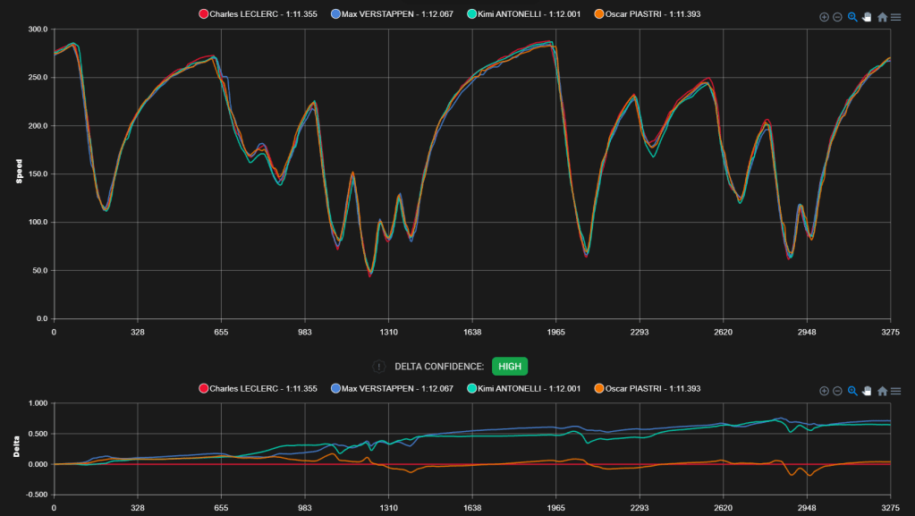Image resolution: width=915 pixels, height=516 pixels.
Task: Activate the pan hand tool on Delta chart
Action: click(x=867, y=391)
